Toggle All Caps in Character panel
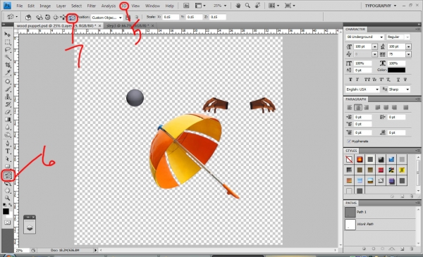Viewport: 423px width, 257px height. click(x=367, y=80)
